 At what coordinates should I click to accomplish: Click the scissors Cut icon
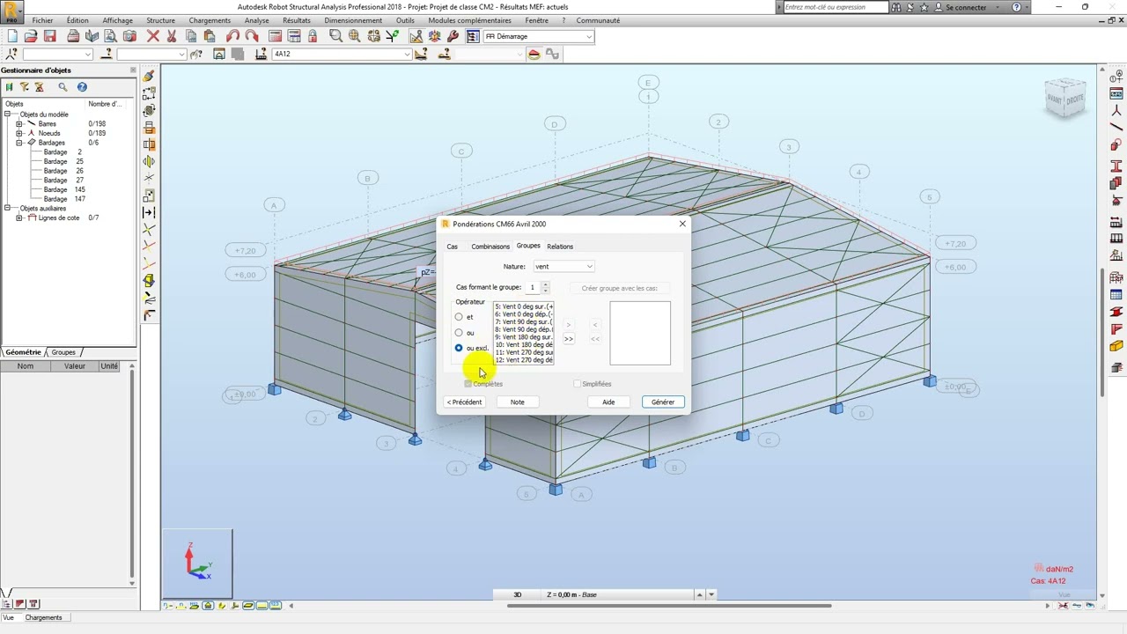(x=172, y=36)
